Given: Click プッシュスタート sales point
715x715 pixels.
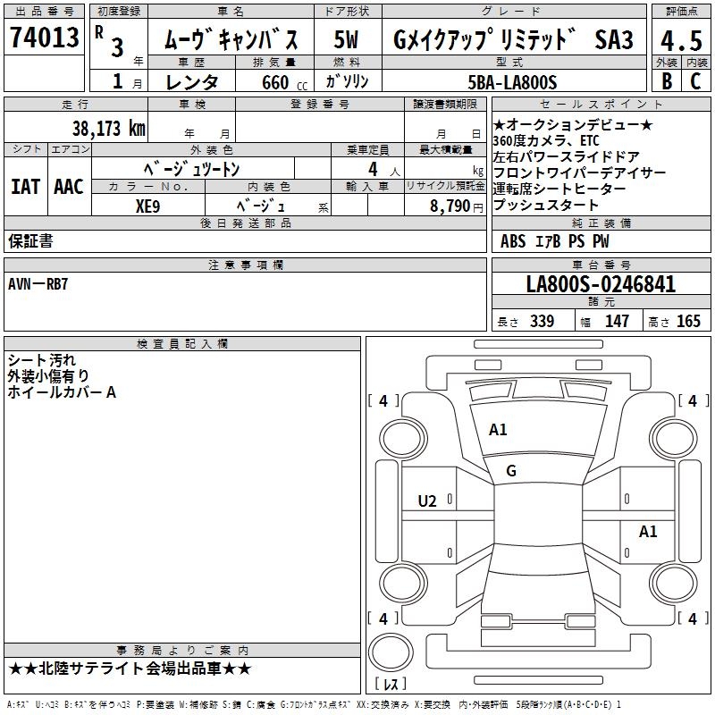Looking at the screenshot, I should click(546, 205).
